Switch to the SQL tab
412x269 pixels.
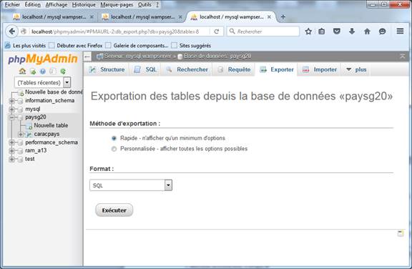tap(145, 69)
